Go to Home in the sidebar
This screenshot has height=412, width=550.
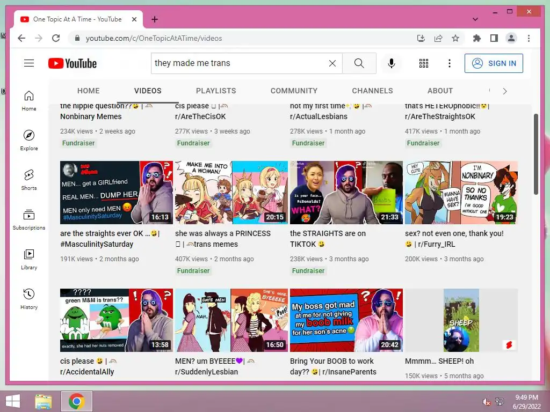point(29,101)
